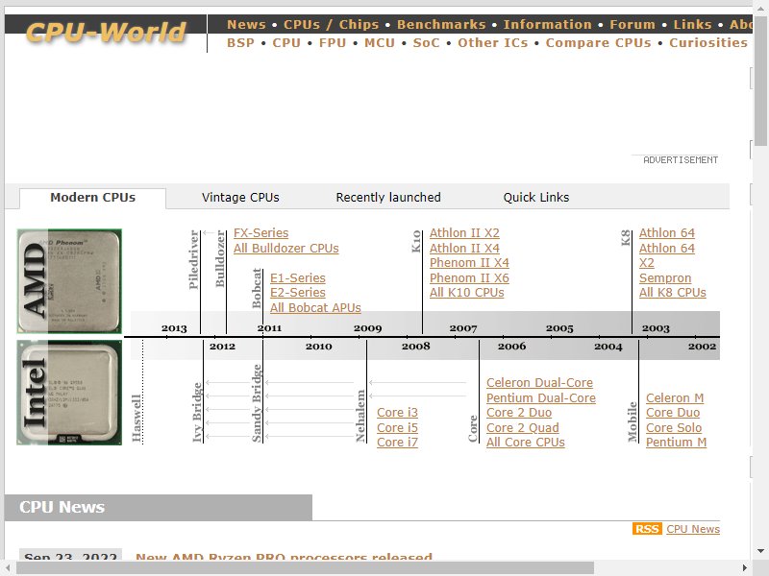Switch to the Vintage CPUs tab
The image size is (769, 576).
click(x=240, y=198)
